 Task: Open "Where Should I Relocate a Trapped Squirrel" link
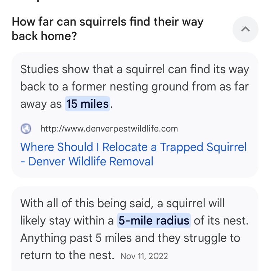[134, 147]
